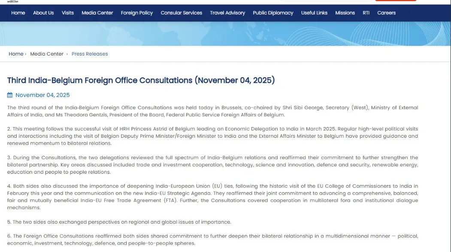The height and width of the screenshot is (252, 451).
Task: Click the Media Center breadcrumb link
Action: (47, 54)
